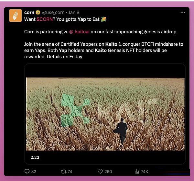Click the repost count 74
Viewport: 194px width, 181px height.
tap(70, 171)
